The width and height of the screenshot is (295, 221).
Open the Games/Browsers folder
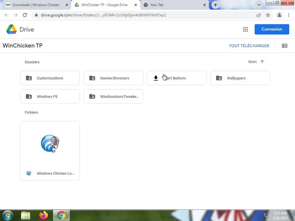(x=114, y=78)
